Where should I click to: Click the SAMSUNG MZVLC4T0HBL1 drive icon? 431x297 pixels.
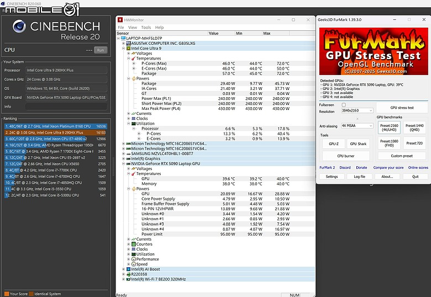tap(128, 153)
